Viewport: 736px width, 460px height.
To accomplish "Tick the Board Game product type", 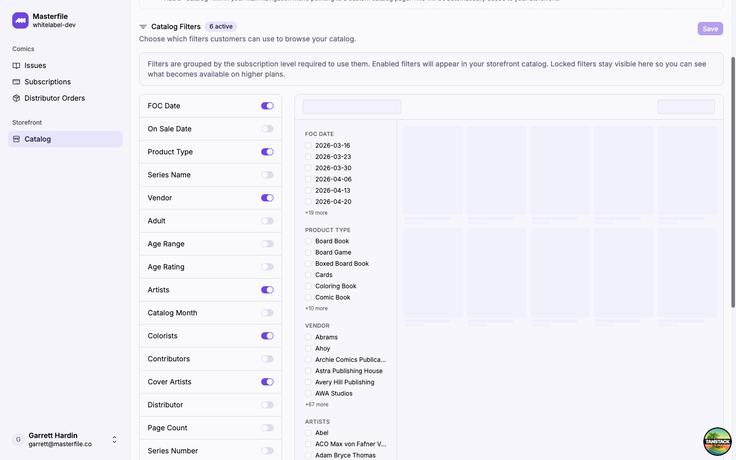I will click(x=308, y=252).
